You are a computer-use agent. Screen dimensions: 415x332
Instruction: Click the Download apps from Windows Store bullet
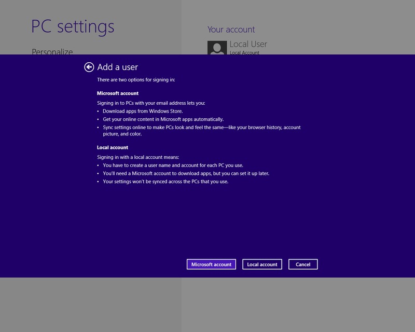[x=143, y=111]
